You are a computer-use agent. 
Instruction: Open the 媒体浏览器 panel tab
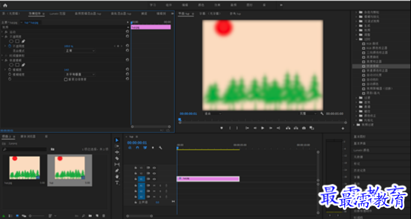(x=28, y=137)
